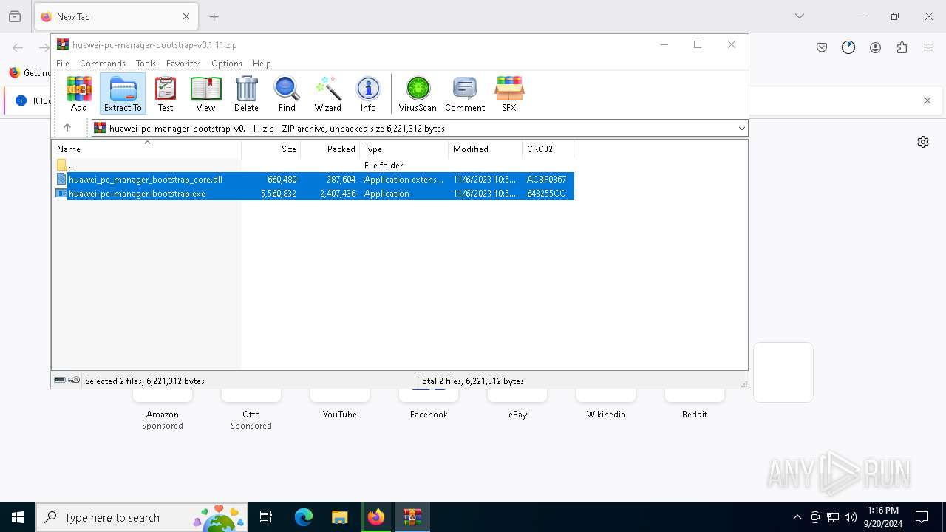Image resolution: width=946 pixels, height=532 pixels.
Task: Go up one folder level arrow
Action: coord(67,128)
